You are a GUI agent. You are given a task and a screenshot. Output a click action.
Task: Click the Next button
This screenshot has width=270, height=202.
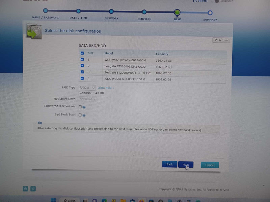(186, 165)
